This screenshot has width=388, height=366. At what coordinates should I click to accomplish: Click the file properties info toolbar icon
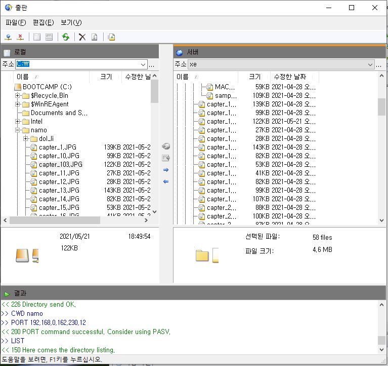(x=95, y=37)
